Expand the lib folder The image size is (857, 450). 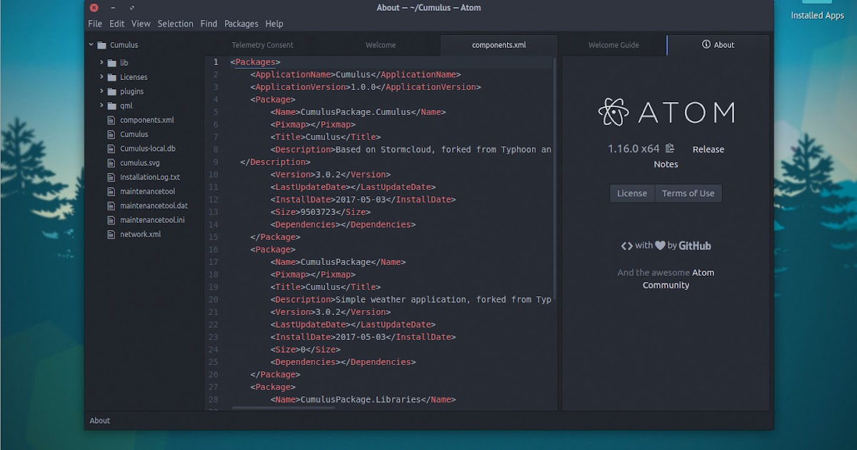tap(103, 63)
